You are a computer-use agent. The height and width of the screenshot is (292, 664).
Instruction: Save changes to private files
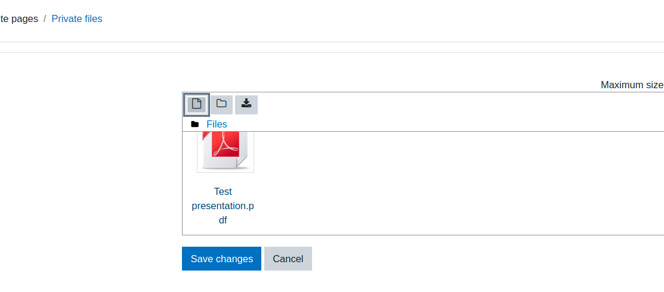pyautogui.click(x=221, y=259)
